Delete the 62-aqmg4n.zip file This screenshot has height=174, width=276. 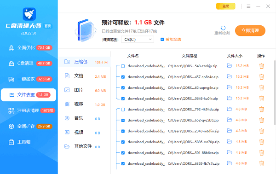262,87
